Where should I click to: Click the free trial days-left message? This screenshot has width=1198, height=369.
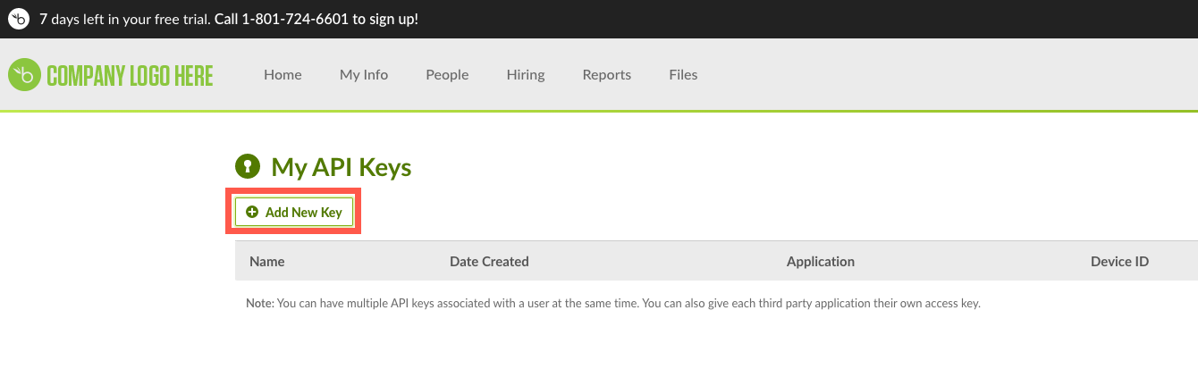point(125,19)
